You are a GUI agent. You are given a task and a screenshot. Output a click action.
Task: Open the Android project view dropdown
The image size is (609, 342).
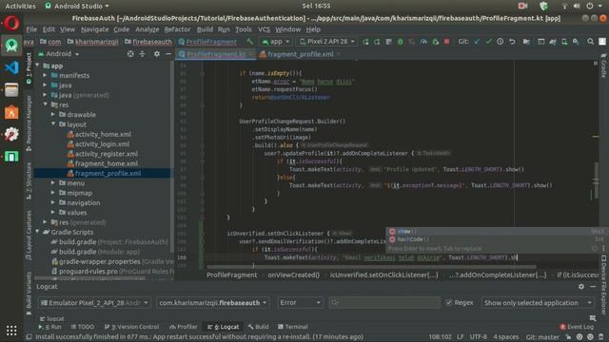(x=58, y=54)
